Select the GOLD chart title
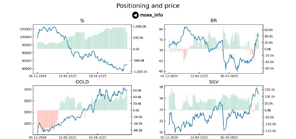296x139 pixels. (82, 82)
